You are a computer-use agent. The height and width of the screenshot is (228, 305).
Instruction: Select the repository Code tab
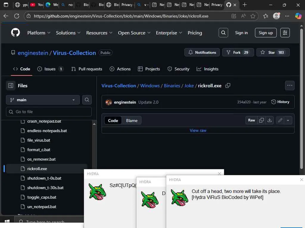pos(21,69)
